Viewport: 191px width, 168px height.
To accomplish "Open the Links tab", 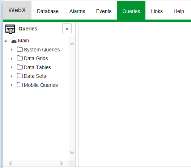I will (157, 11).
